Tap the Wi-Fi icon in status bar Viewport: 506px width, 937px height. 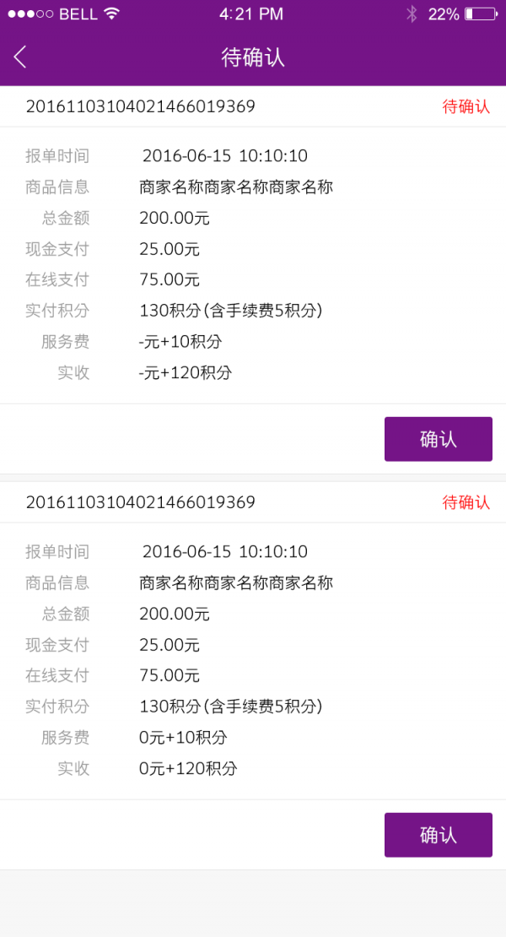click(111, 14)
